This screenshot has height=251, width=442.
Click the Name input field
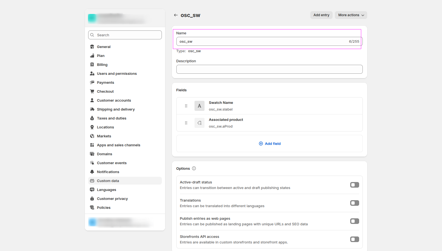click(270, 41)
